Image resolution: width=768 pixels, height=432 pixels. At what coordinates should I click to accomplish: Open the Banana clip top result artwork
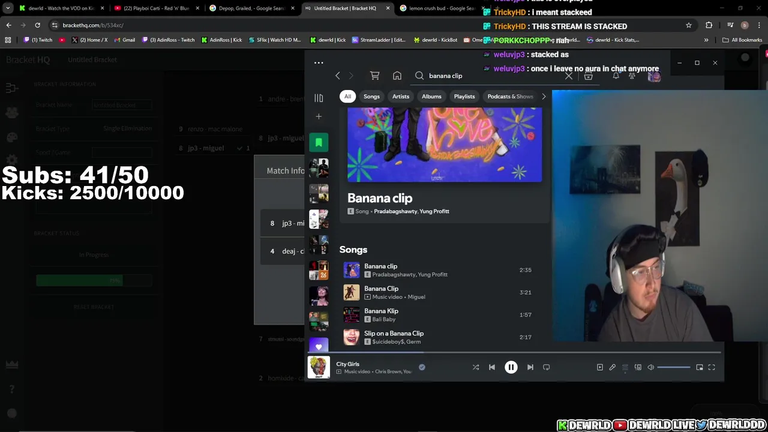(x=445, y=145)
